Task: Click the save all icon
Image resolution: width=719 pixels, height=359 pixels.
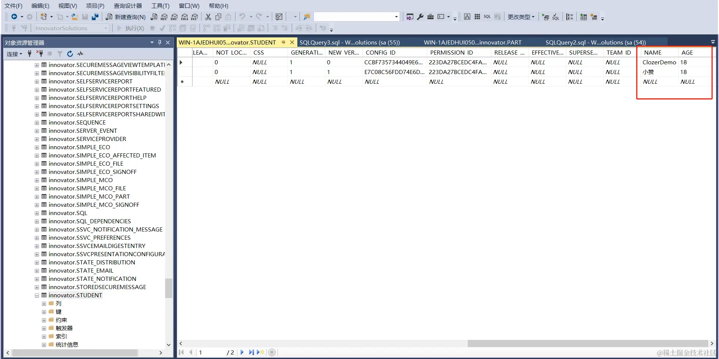Action: coord(95,16)
